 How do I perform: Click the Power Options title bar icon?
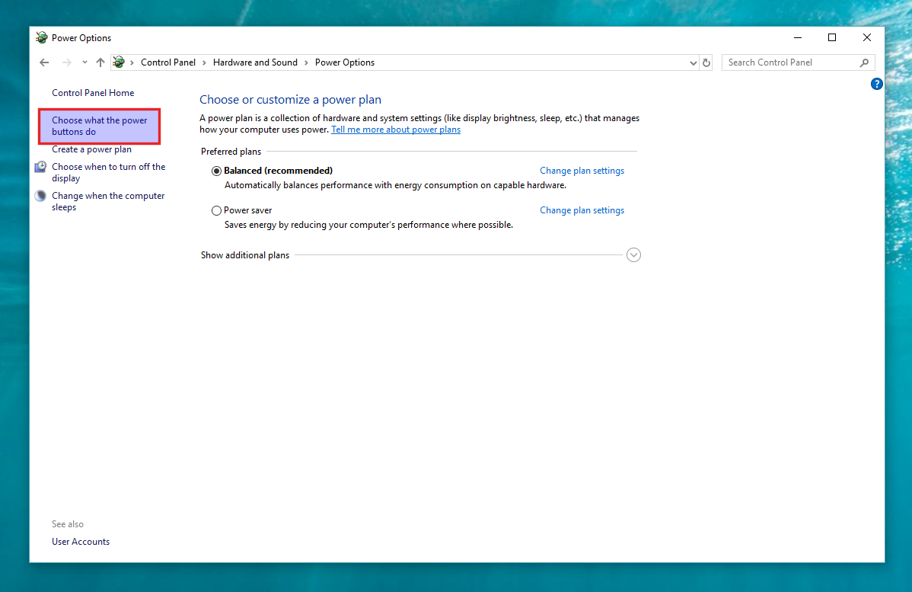pos(41,38)
